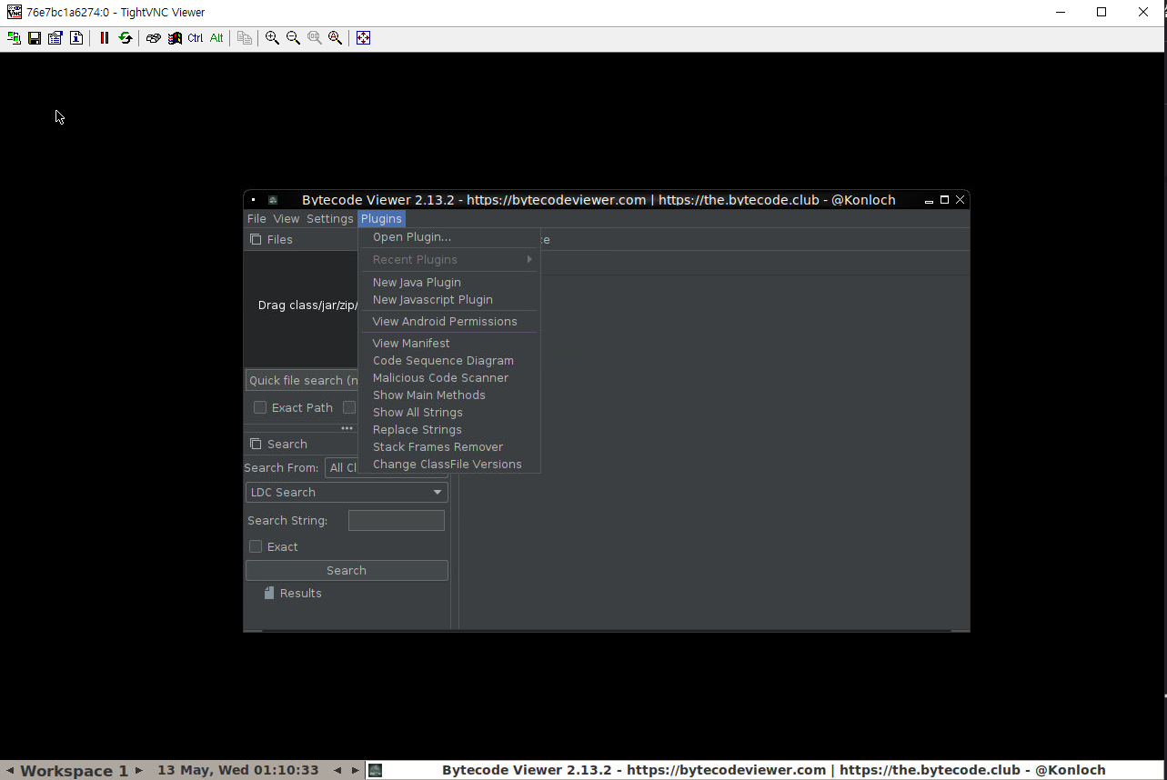Start the Malicious Code Scanner
Screen dimensions: 1167x780
click(450, 378)
